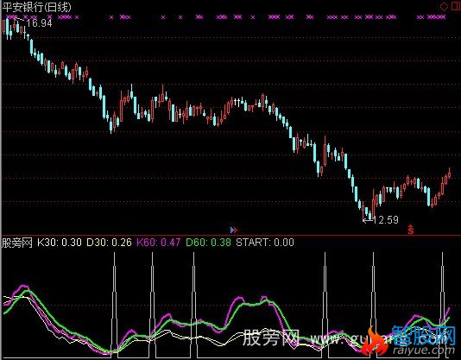
Task: Click the 股旁网 indicator name label above the lower pane
Action: tap(17, 243)
